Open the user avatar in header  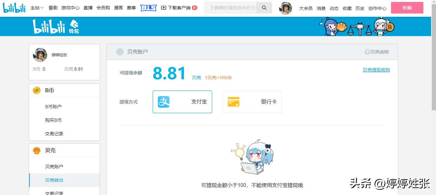[286, 8]
